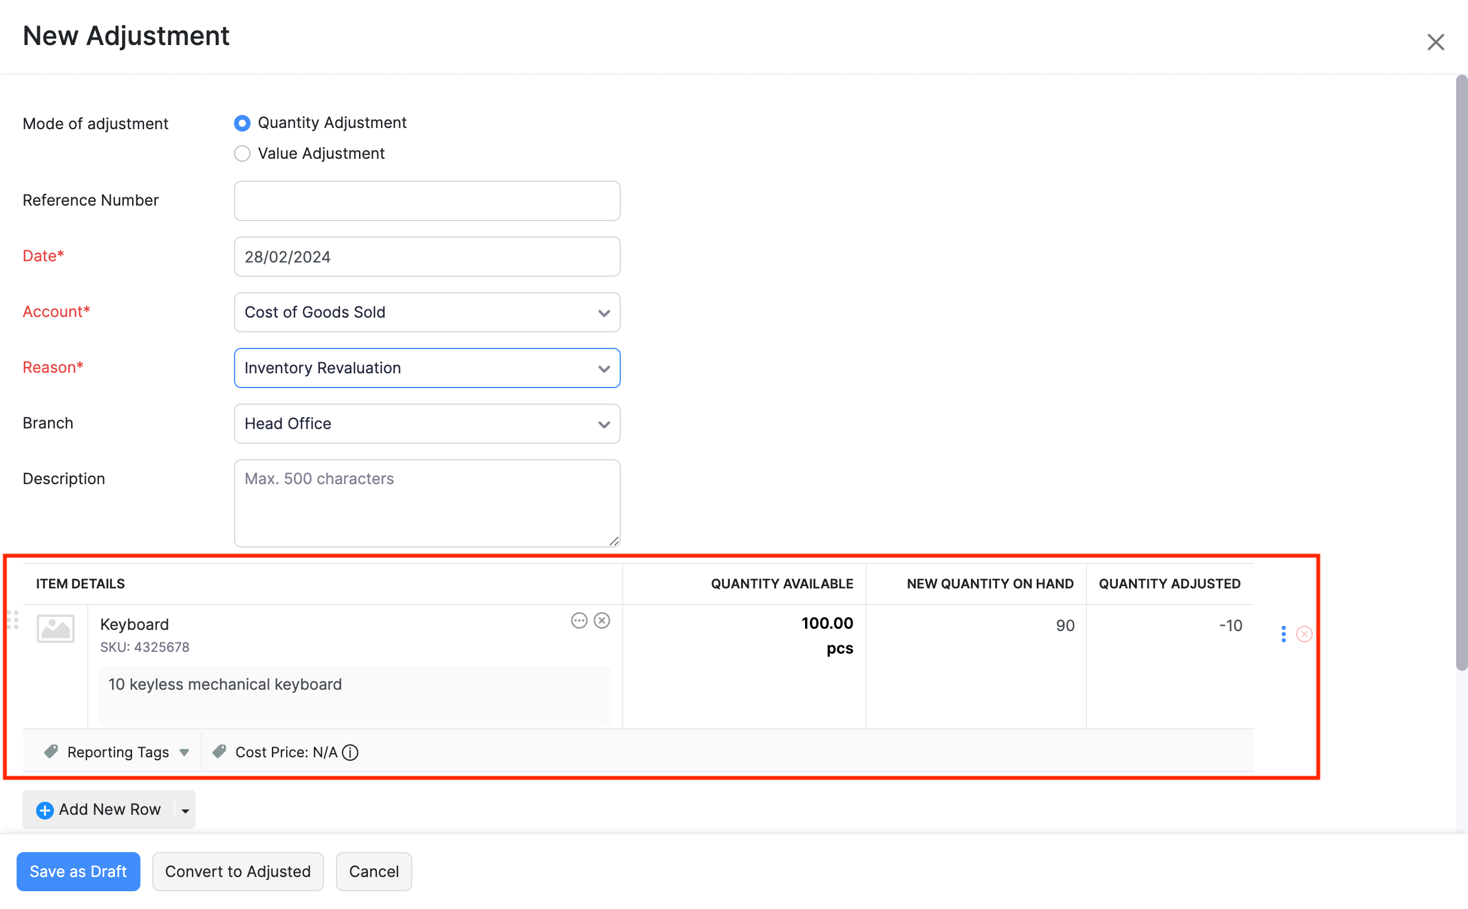Click the row drag handle dots
The height and width of the screenshot is (909, 1468).
(12, 620)
